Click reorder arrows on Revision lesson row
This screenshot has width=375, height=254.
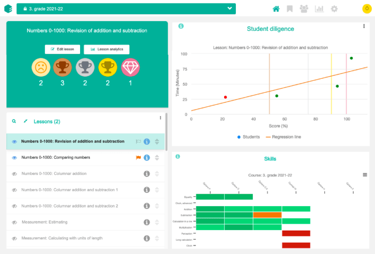coord(157,141)
